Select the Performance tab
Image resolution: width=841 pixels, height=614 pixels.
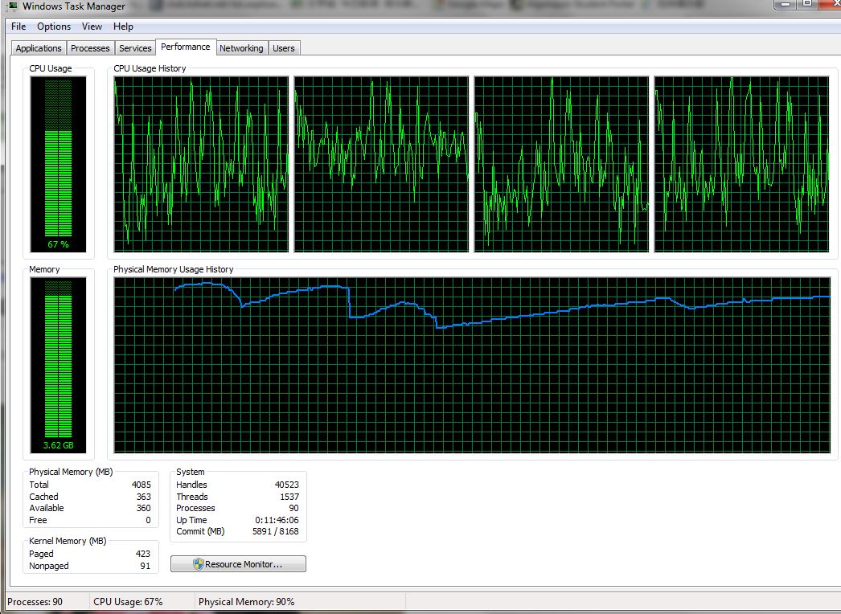click(185, 47)
